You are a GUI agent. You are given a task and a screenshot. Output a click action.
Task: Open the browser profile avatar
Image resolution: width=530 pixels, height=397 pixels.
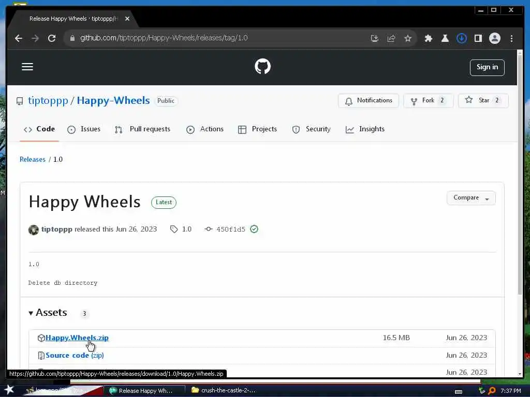[x=494, y=38]
